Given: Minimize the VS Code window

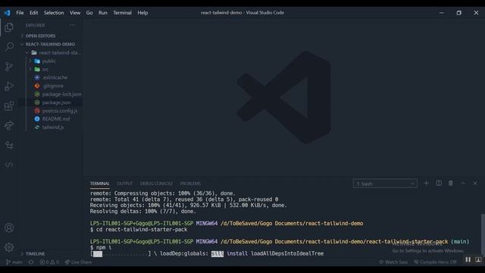Looking at the screenshot, I should [441, 13].
